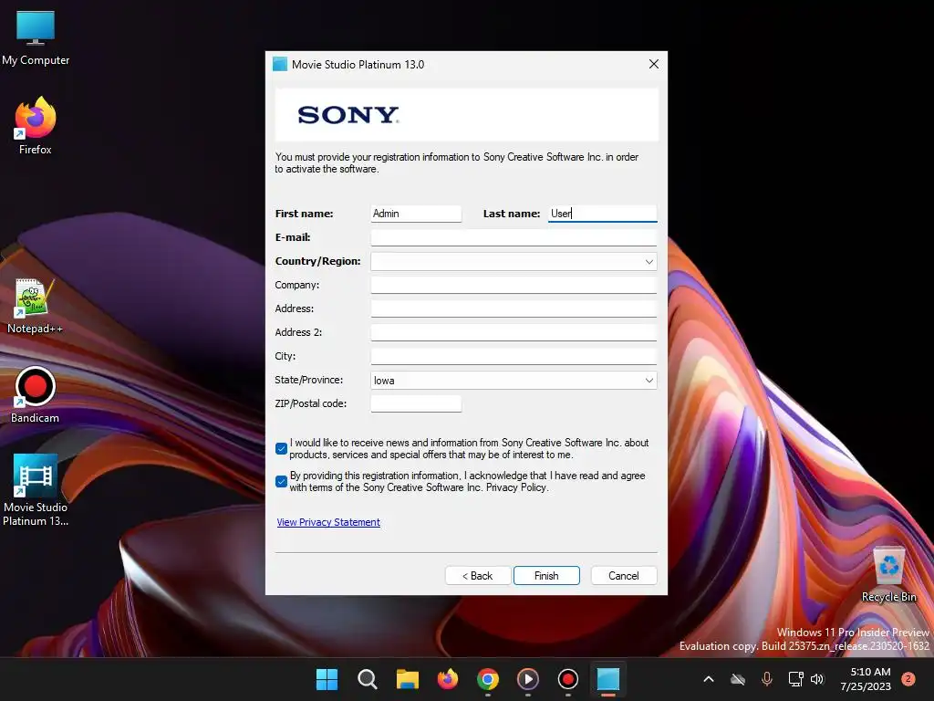This screenshot has height=701, width=934.
Task: Focus the Last name field
Action: pyautogui.click(x=602, y=214)
